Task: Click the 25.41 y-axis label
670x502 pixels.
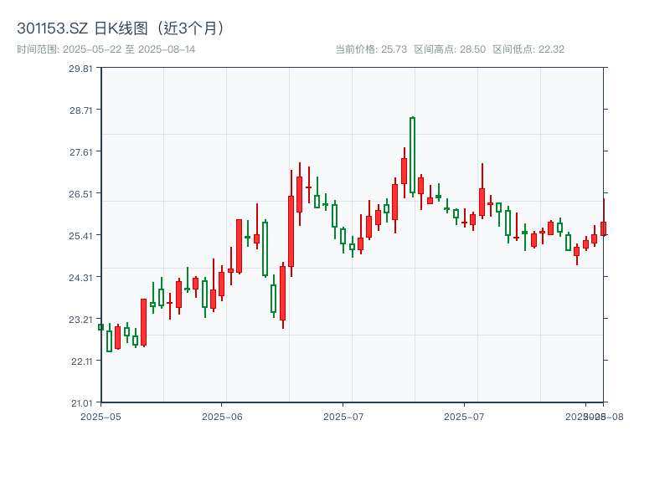Action: pos(80,237)
